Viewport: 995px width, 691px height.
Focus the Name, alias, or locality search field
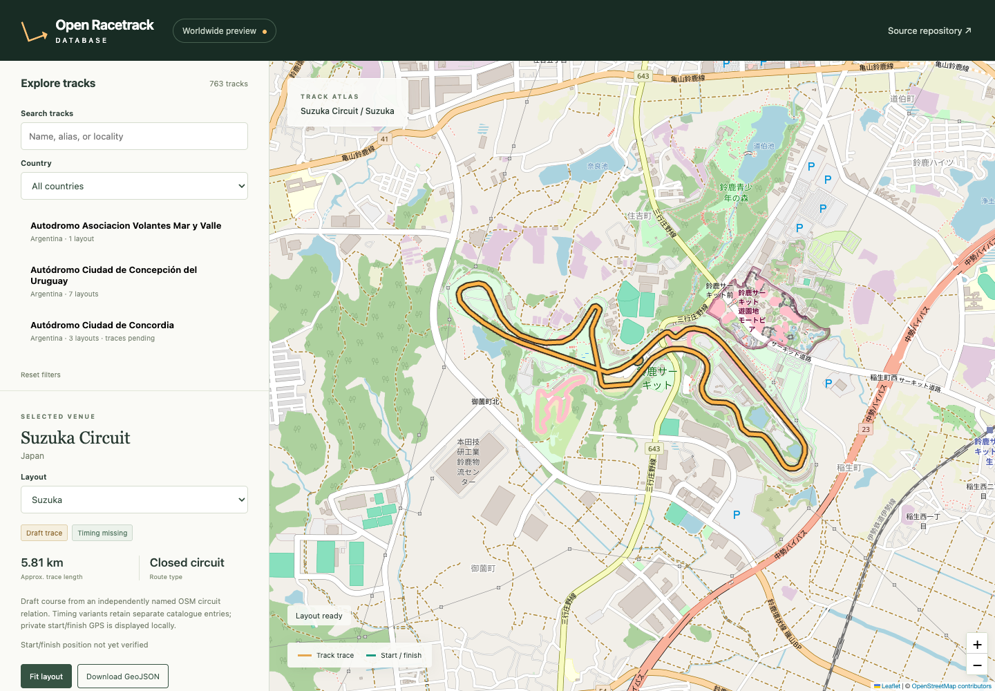134,136
